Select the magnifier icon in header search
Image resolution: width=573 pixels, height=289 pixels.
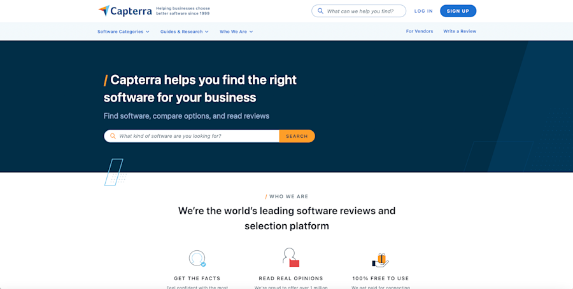[320, 11]
